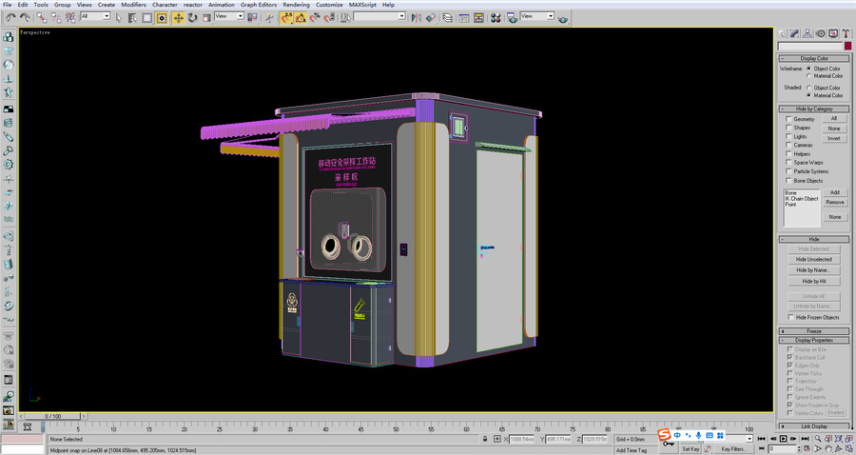Collapse the Display Color rollout
This screenshot has height=455, width=856.
click(x=814, y=58)
